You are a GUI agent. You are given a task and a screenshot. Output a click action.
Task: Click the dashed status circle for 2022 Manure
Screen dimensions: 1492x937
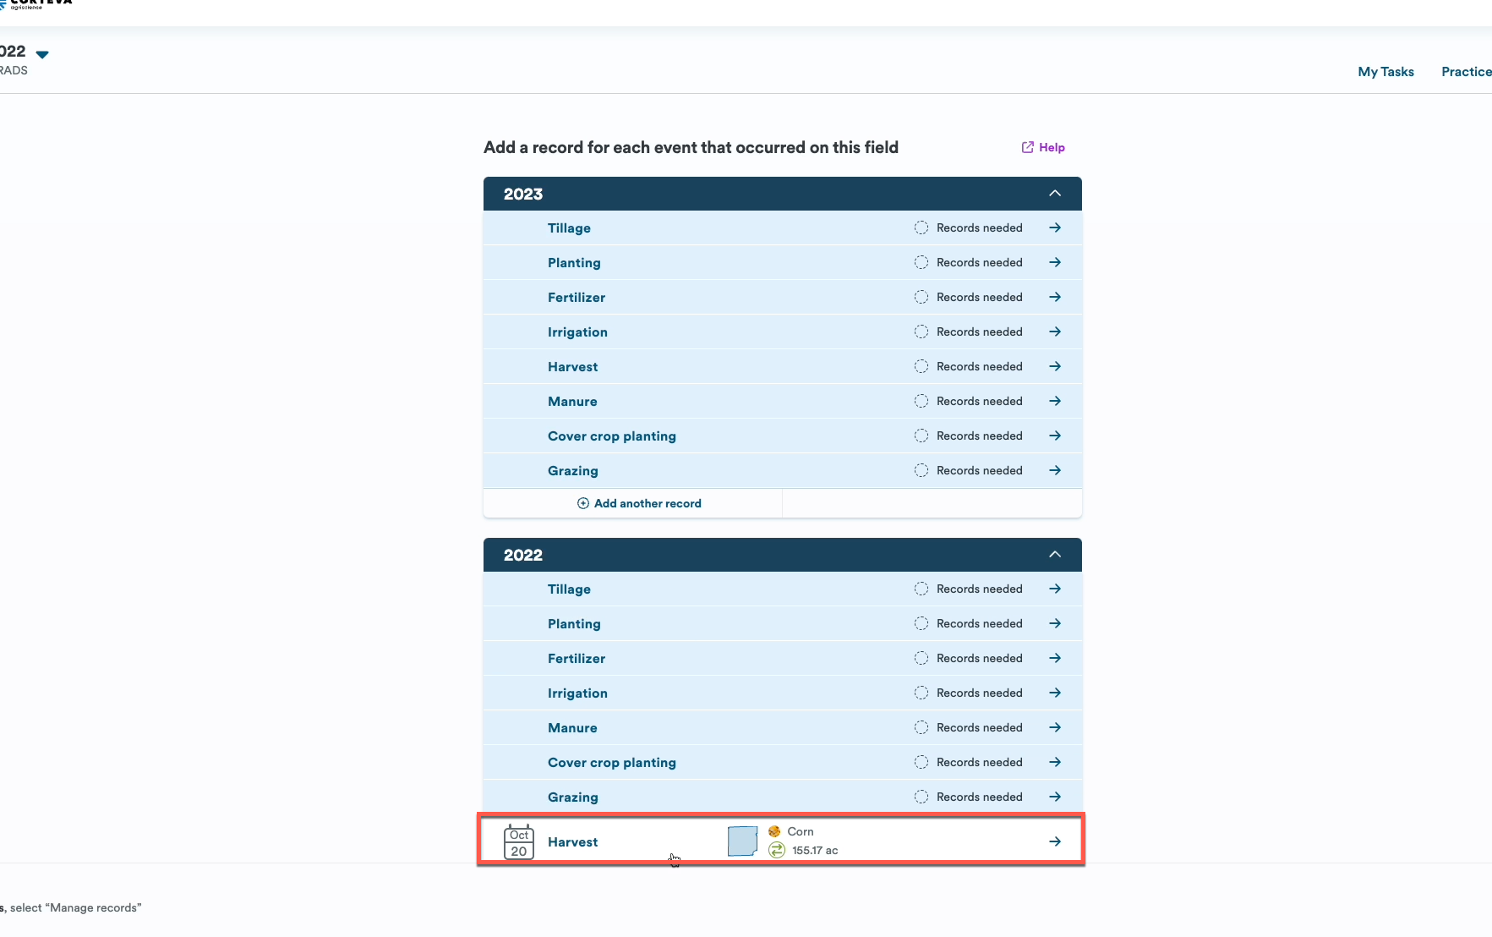[x=921, y=727]
